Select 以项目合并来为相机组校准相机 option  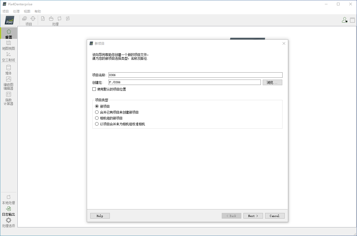coord(97,124)
